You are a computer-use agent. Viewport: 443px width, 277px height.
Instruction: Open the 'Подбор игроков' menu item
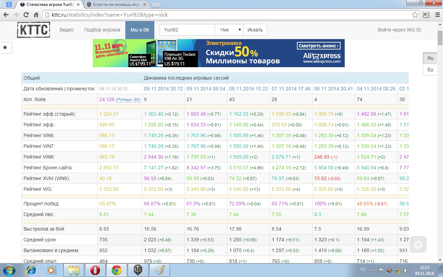[102, 30]
